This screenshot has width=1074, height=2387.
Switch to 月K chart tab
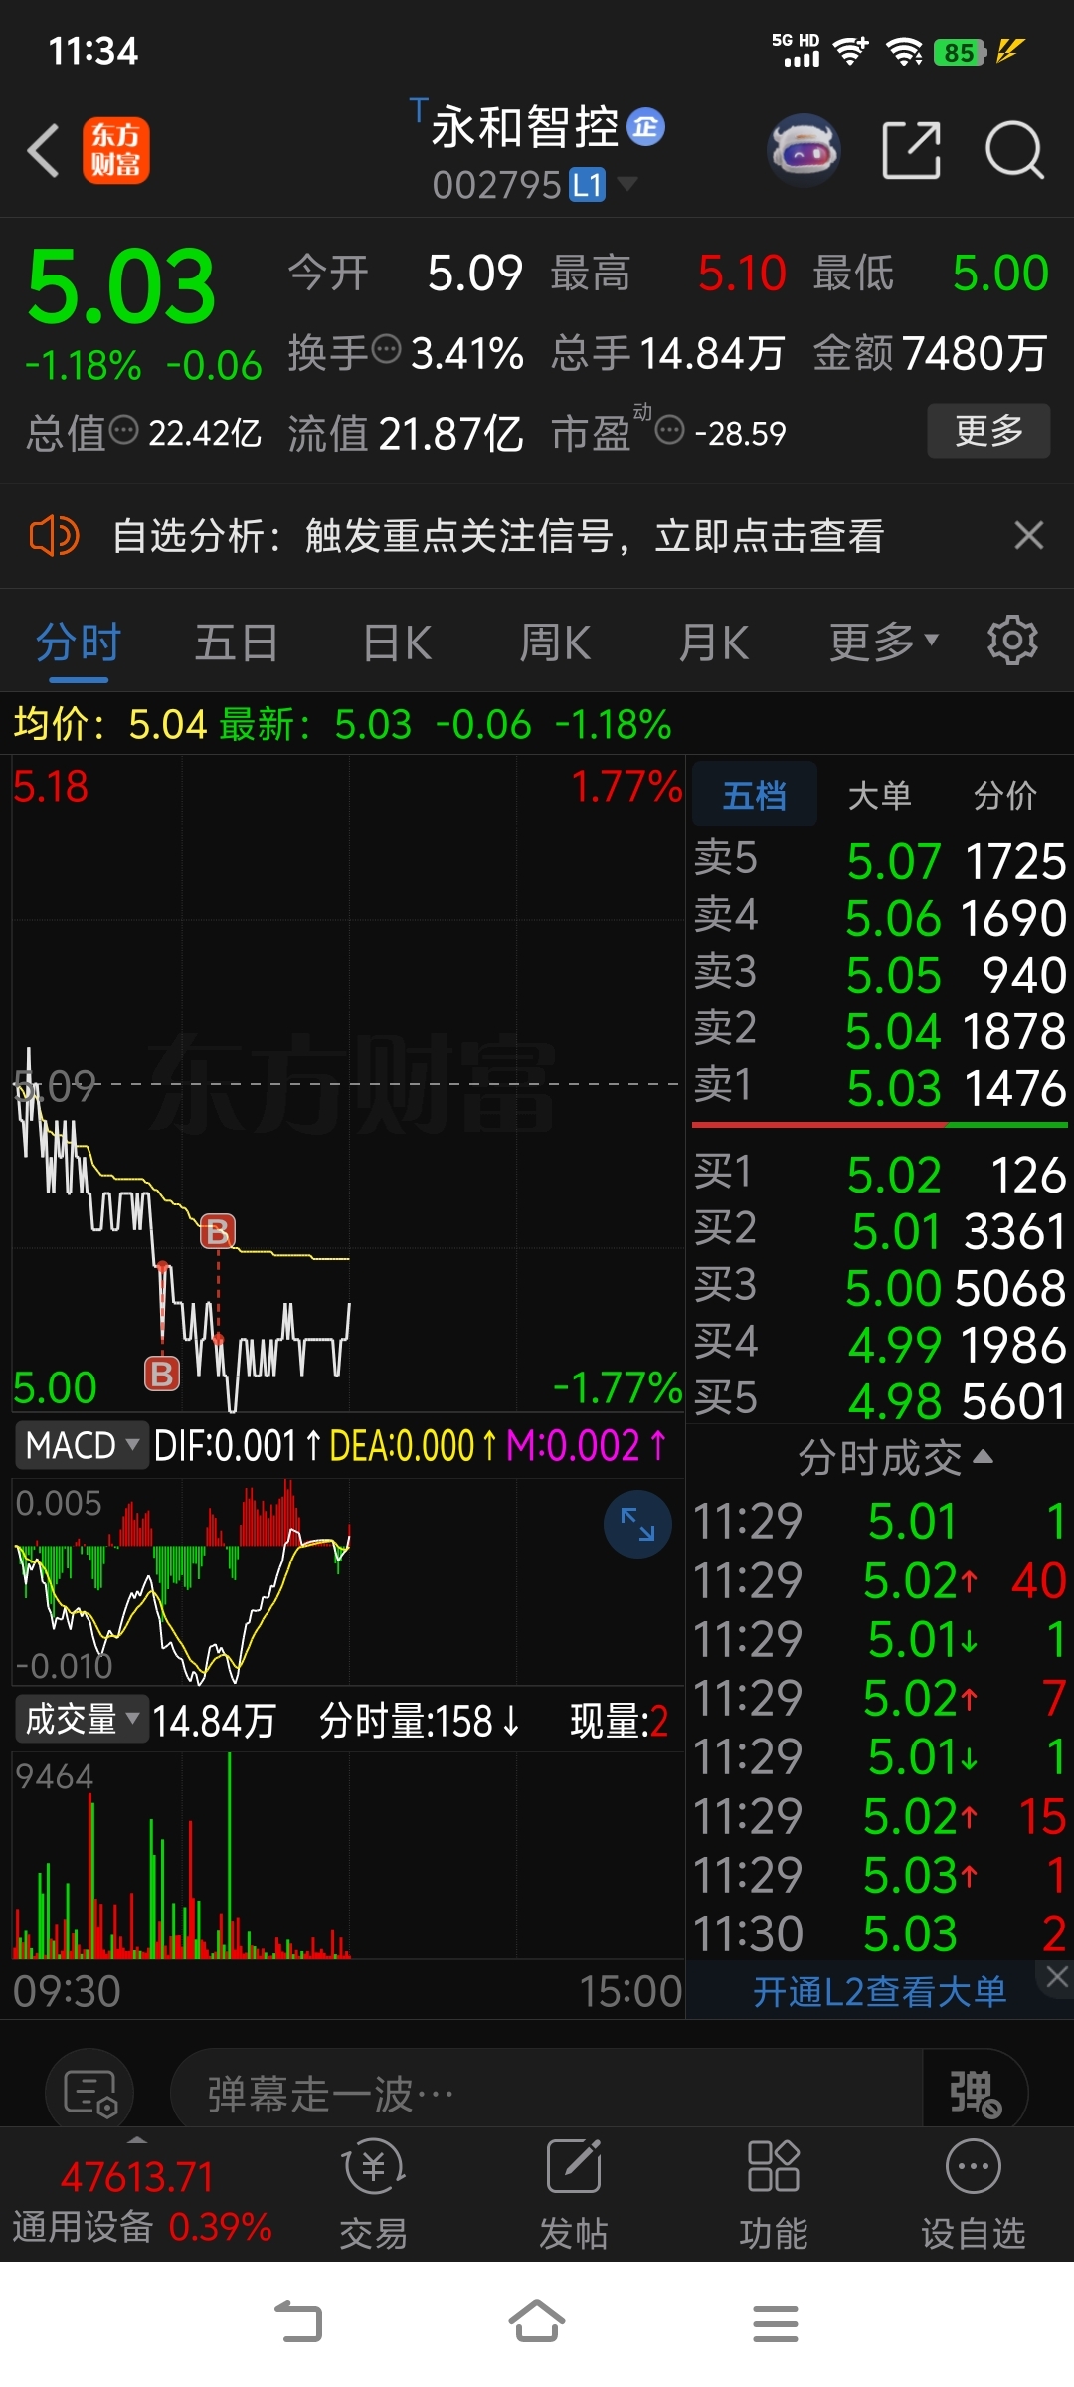click(714, 642)
